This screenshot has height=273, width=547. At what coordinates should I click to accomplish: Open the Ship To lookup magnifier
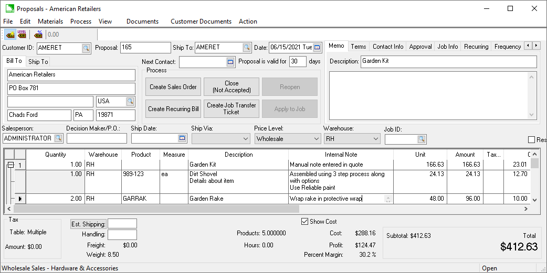[x=247, y=48]
